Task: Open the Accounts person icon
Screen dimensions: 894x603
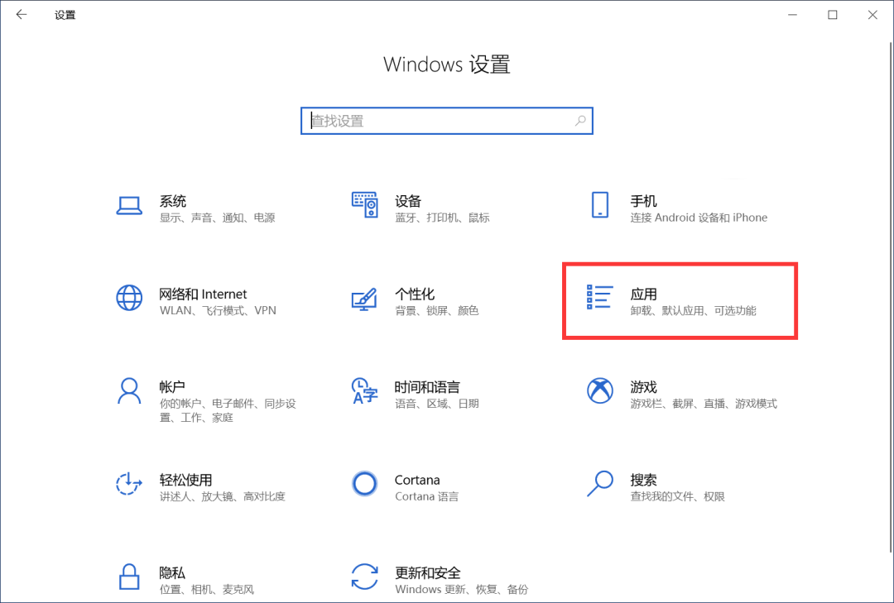Action: click(129, 391)
